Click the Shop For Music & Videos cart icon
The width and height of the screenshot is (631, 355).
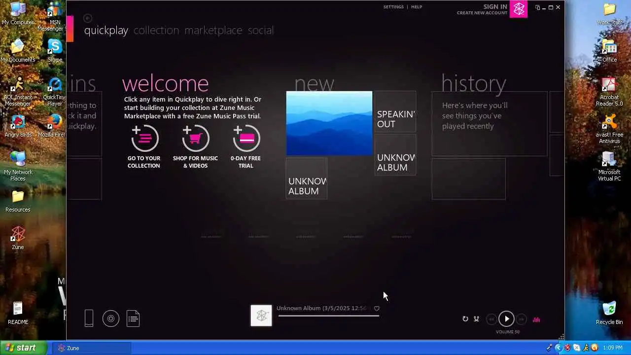pos(196,138)
